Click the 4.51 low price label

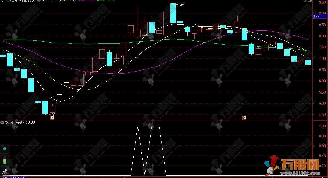click(52, 115)
